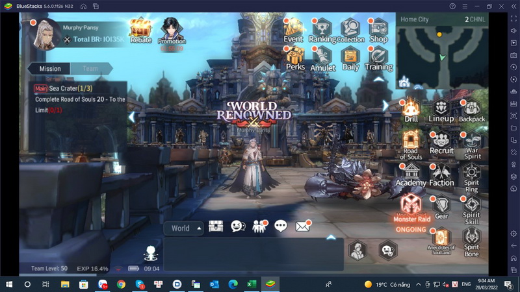Collapse the mission panel with left arrow
The width and height of the screenshot is (520, 292).
pos(132,117)
